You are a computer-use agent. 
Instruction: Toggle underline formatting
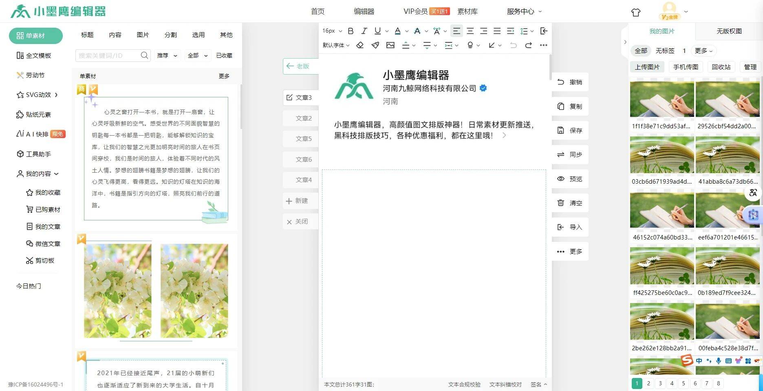tap(377, 31)
